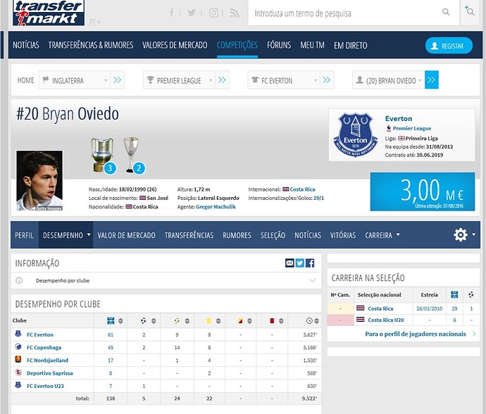Open Deportivo Saprissa club row link
Image resolution: width=486 pixels, height=414 pixels.
pos(50,373)
